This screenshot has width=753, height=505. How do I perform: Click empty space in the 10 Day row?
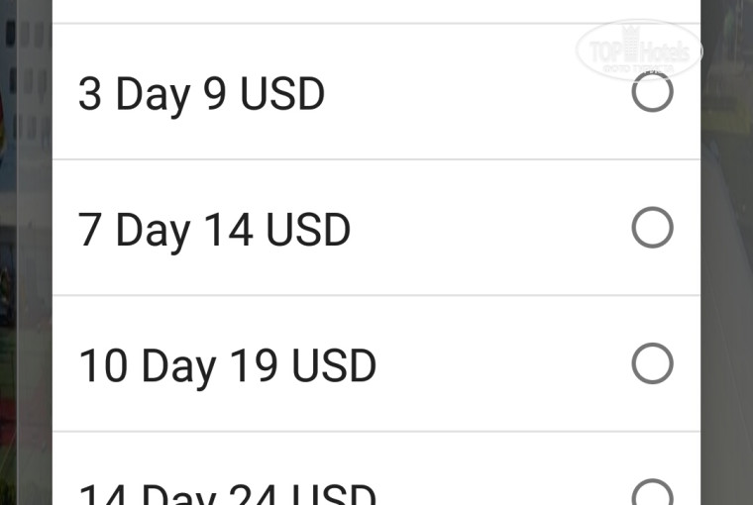[502, 363]
